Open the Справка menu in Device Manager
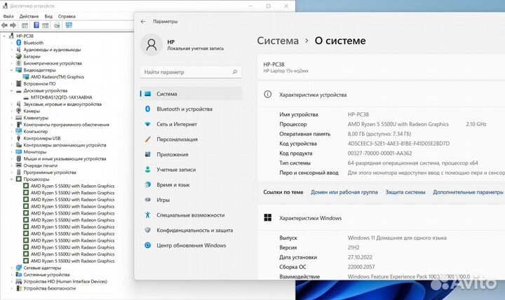505x300 pixels. click(x=67, y=16)
